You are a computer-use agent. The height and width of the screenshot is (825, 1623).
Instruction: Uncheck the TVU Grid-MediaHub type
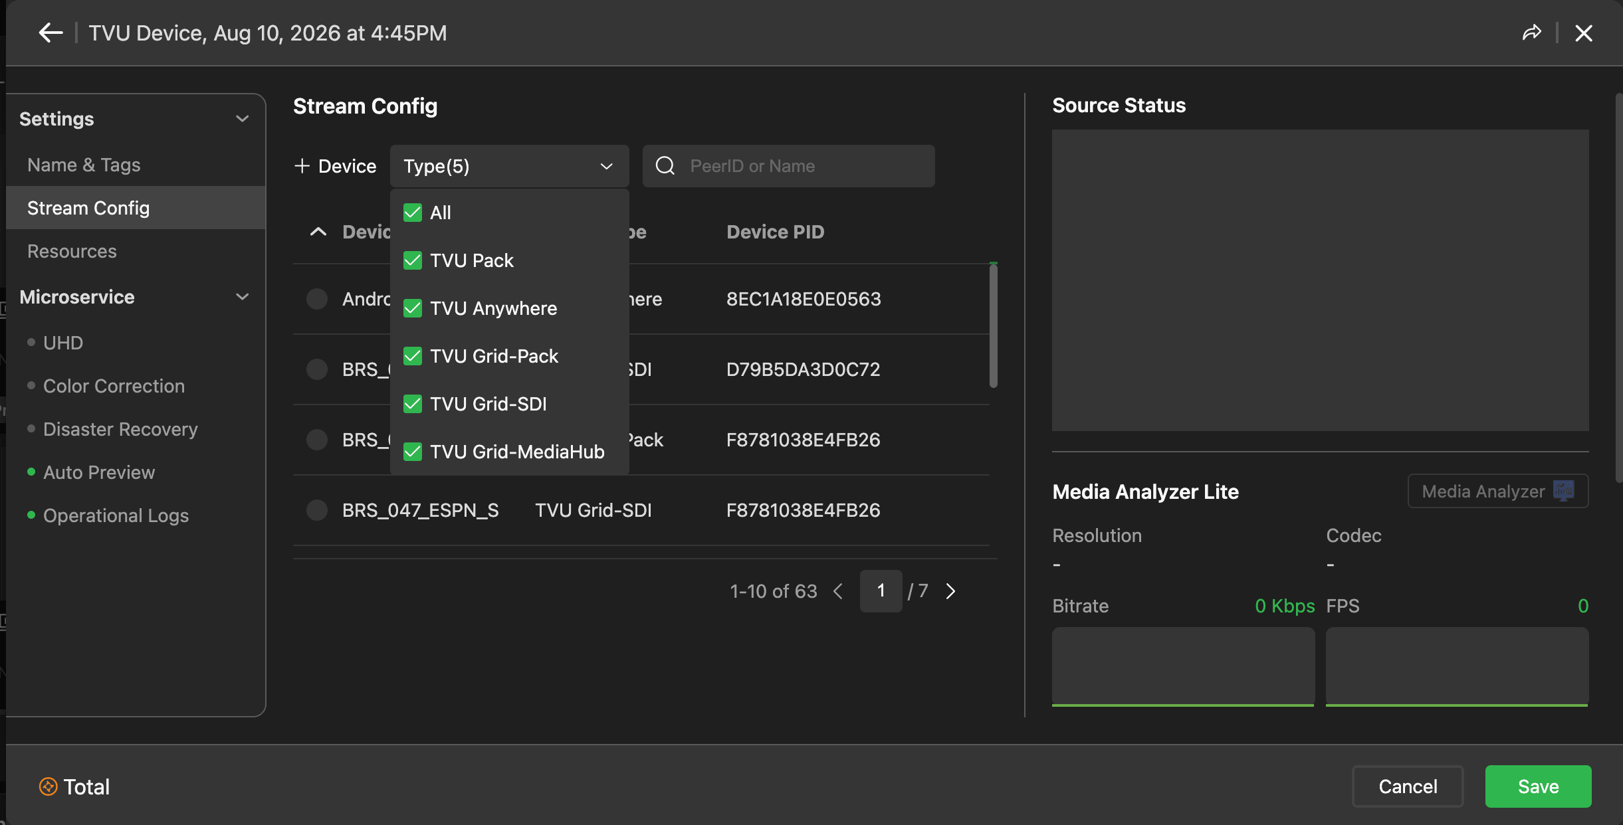pos(413,452)
